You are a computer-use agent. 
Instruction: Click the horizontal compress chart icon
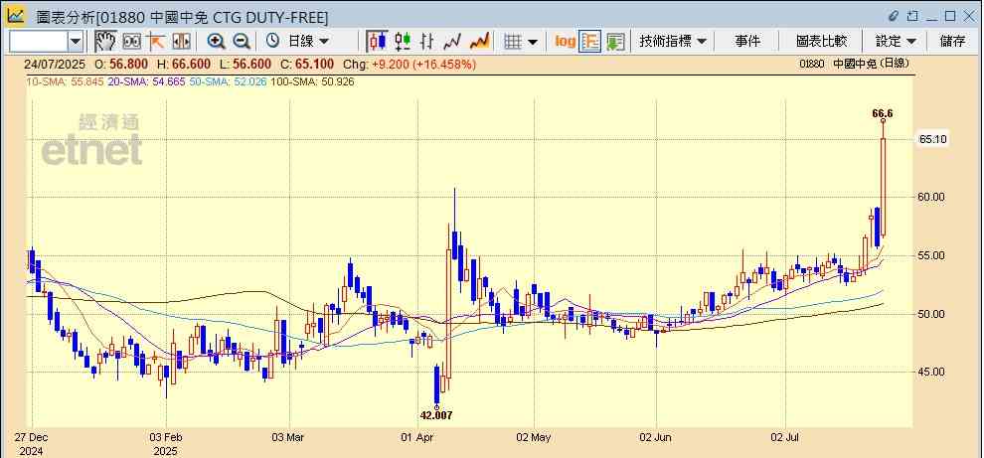click(181, 42)
